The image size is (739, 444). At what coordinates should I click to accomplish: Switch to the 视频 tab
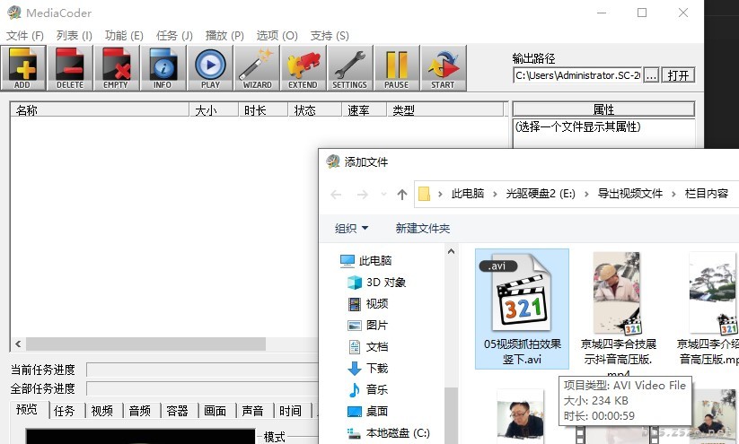pos(102,411)
